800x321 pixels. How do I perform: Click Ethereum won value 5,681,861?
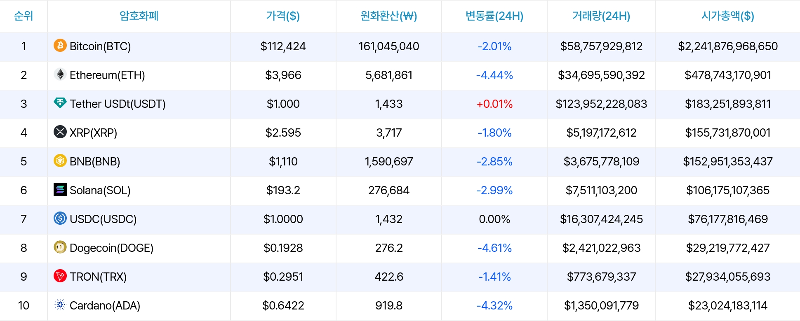389,75
